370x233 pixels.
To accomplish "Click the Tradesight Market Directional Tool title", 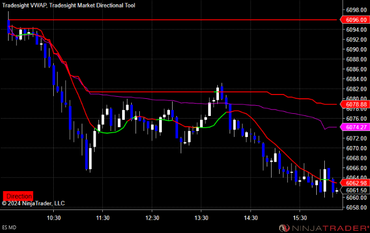I will (x=92, y=5).
